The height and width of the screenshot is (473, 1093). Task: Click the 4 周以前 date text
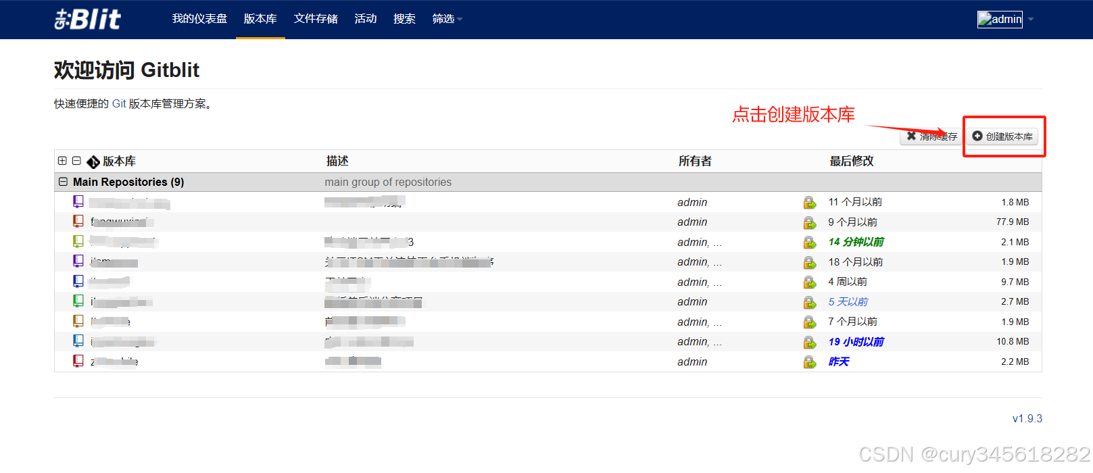848,282
